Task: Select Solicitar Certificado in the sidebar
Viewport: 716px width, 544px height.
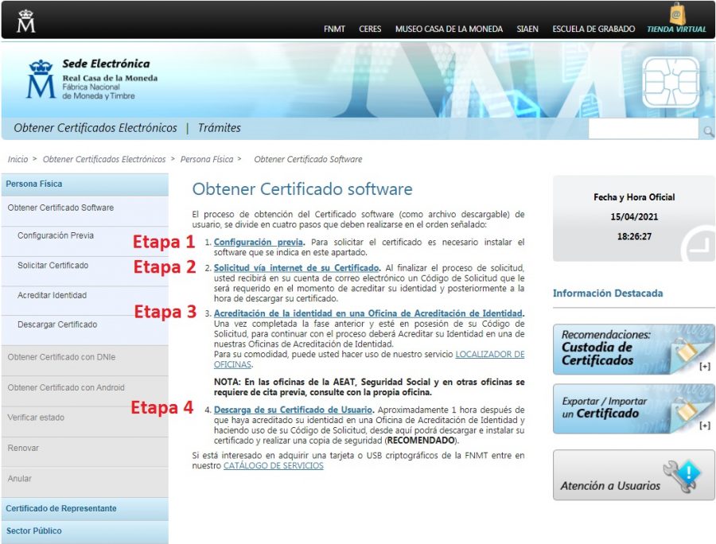Action: tap(54, 266)
